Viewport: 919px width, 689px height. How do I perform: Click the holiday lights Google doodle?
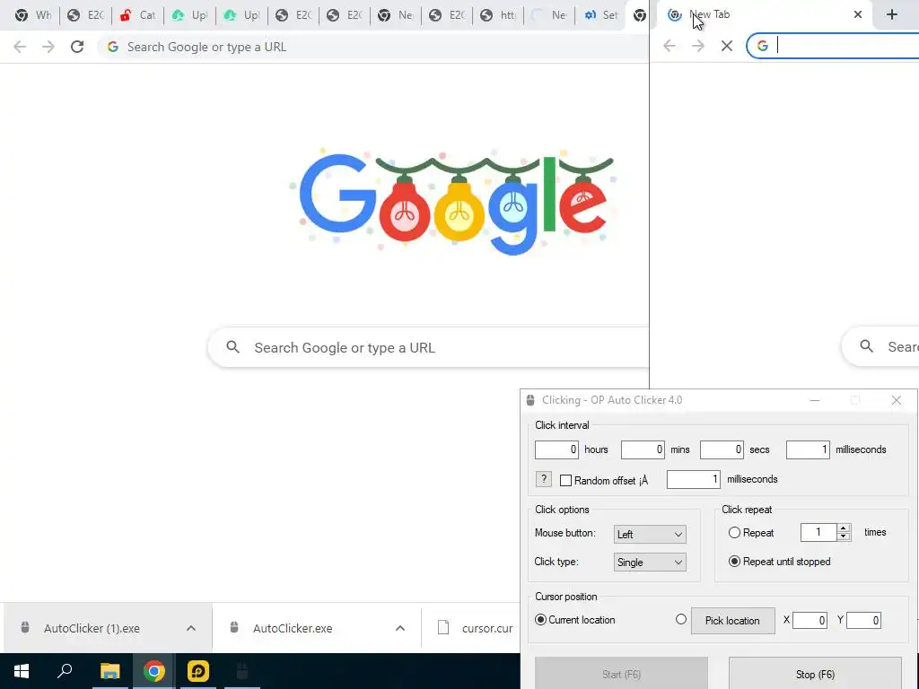pyautogui.click(x=452, y=202)
